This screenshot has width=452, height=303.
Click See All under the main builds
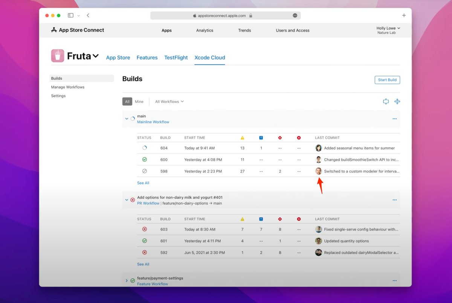(x=143, y=183)
